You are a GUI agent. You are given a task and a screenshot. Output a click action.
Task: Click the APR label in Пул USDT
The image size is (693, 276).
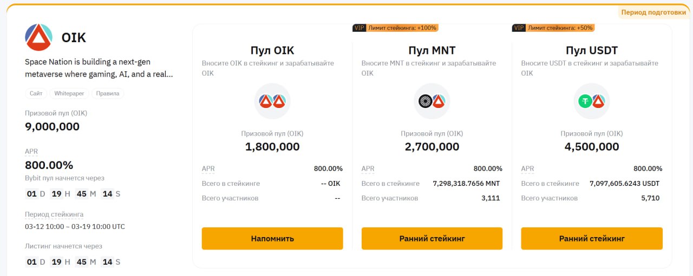528,169
